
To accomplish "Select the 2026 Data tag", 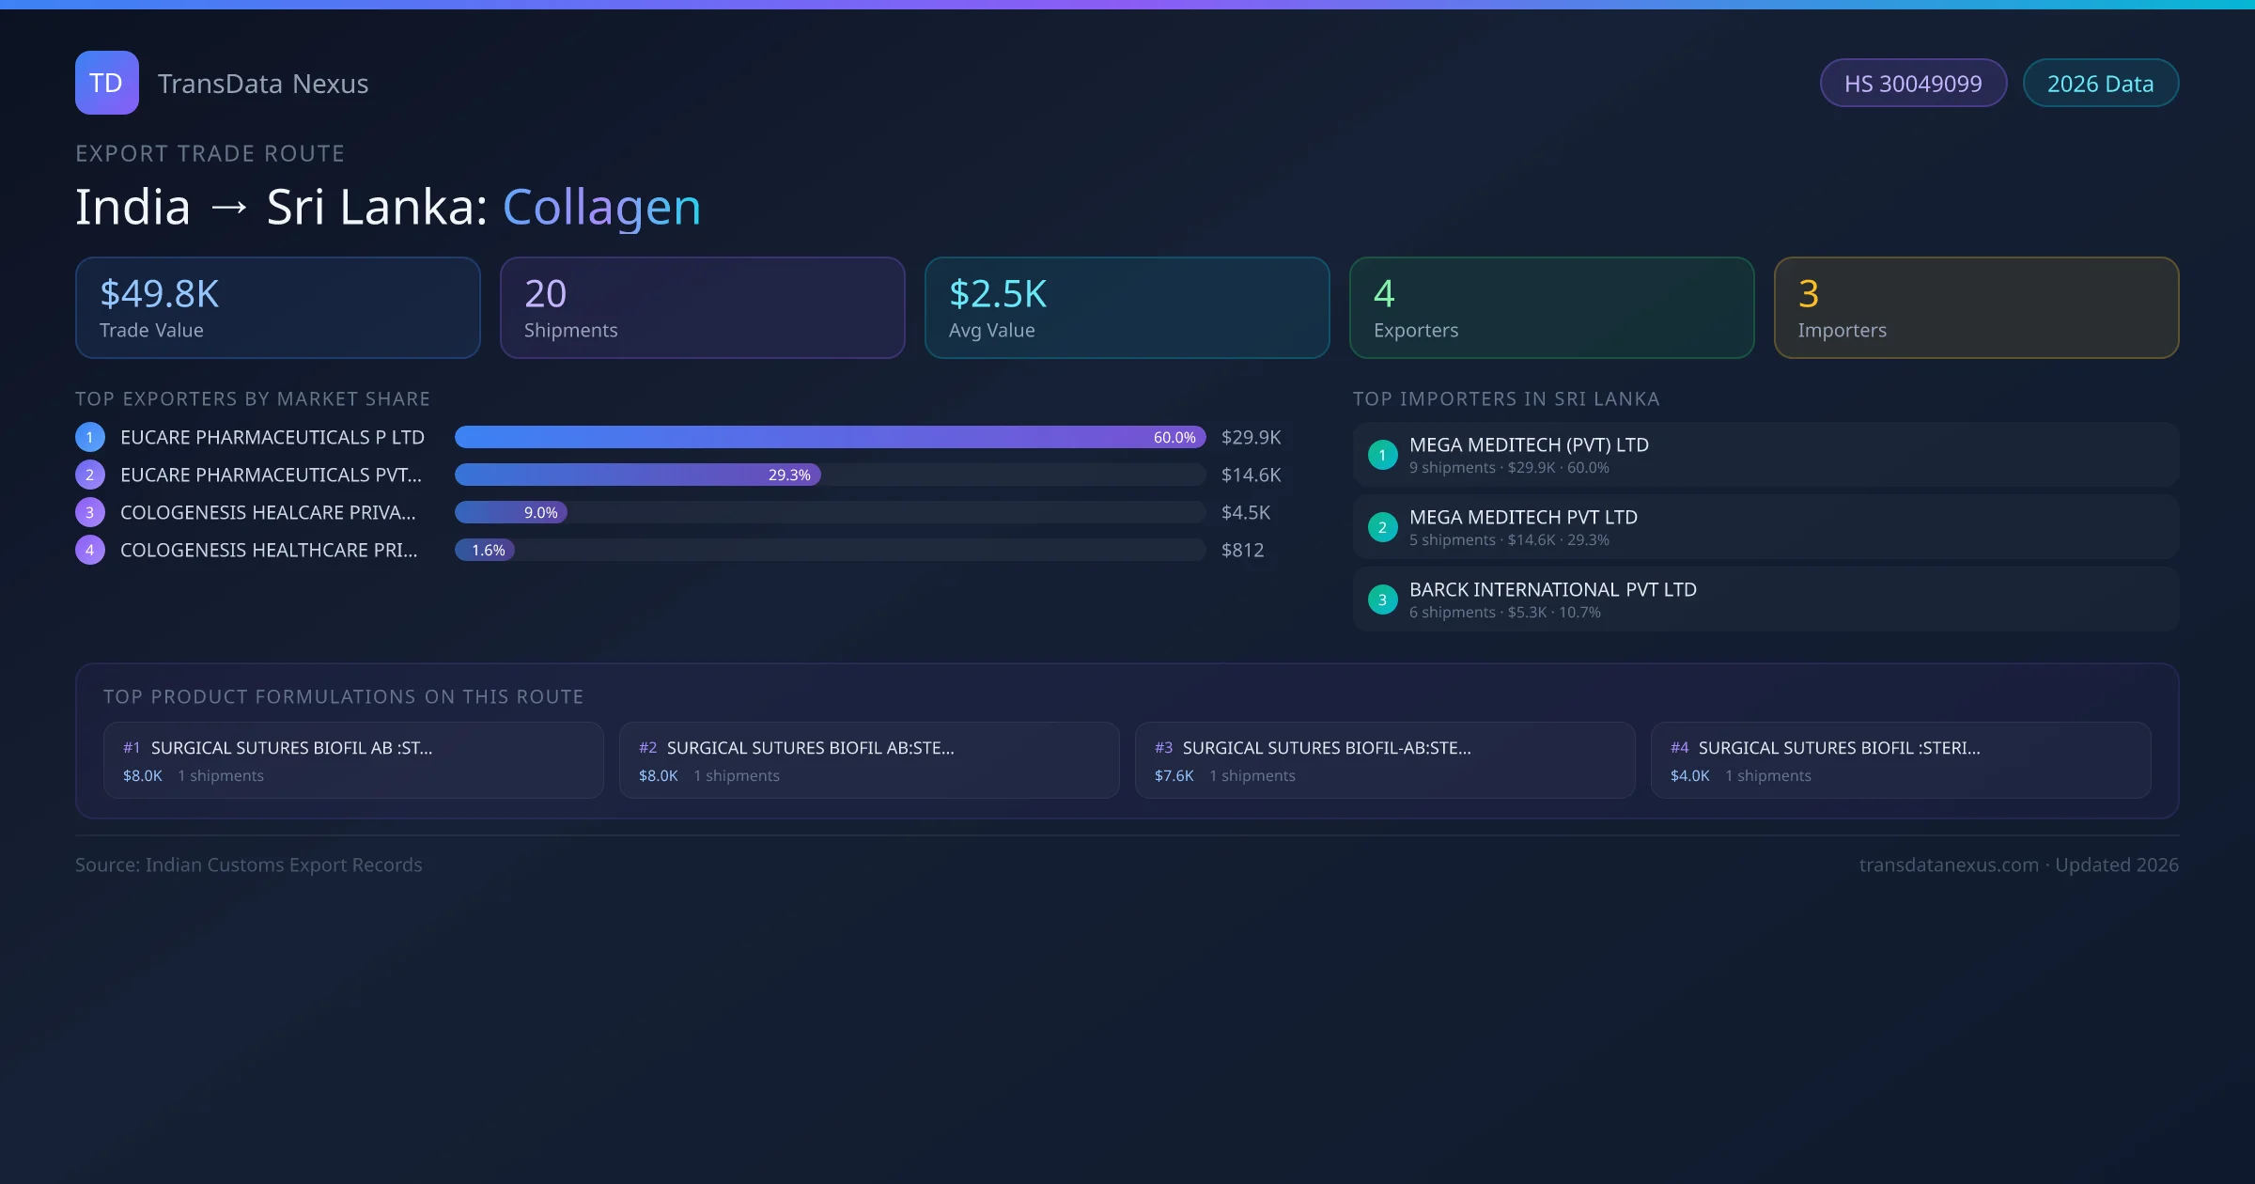I will 2100,84.
